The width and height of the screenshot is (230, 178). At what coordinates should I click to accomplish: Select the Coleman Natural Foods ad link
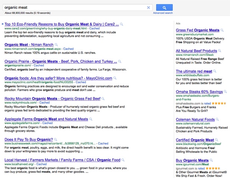pos(195,119)
